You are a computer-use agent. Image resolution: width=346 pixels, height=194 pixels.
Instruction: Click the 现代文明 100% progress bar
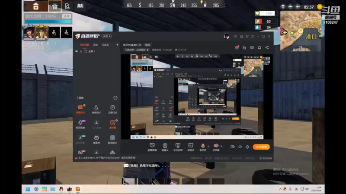tap(48, 21)
